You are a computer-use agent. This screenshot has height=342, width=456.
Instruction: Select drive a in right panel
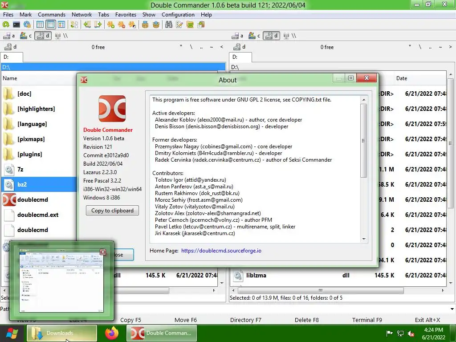point(238,36)
